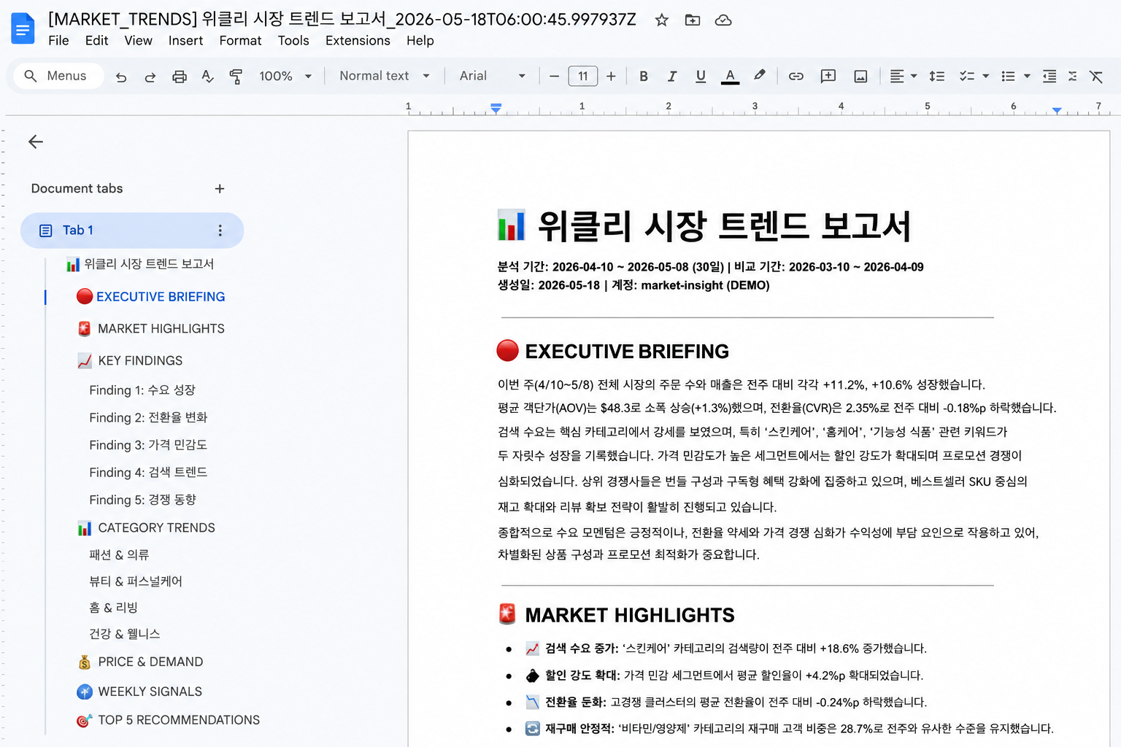The image size is (1121, 747).
Task: Add a new document tab
Action: (x=220, y=189)
